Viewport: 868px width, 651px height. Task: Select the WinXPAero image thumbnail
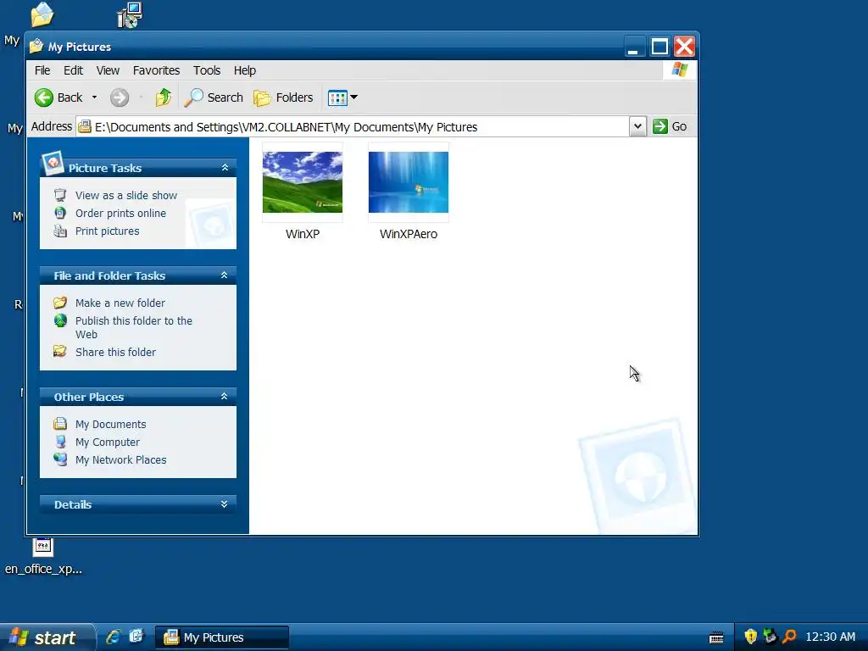tap(409, 182)
